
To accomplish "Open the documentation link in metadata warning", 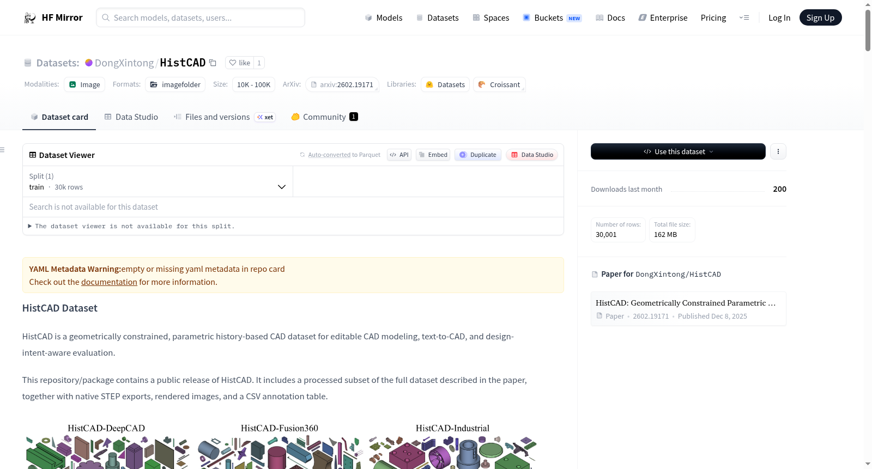I will pos(109,282).
